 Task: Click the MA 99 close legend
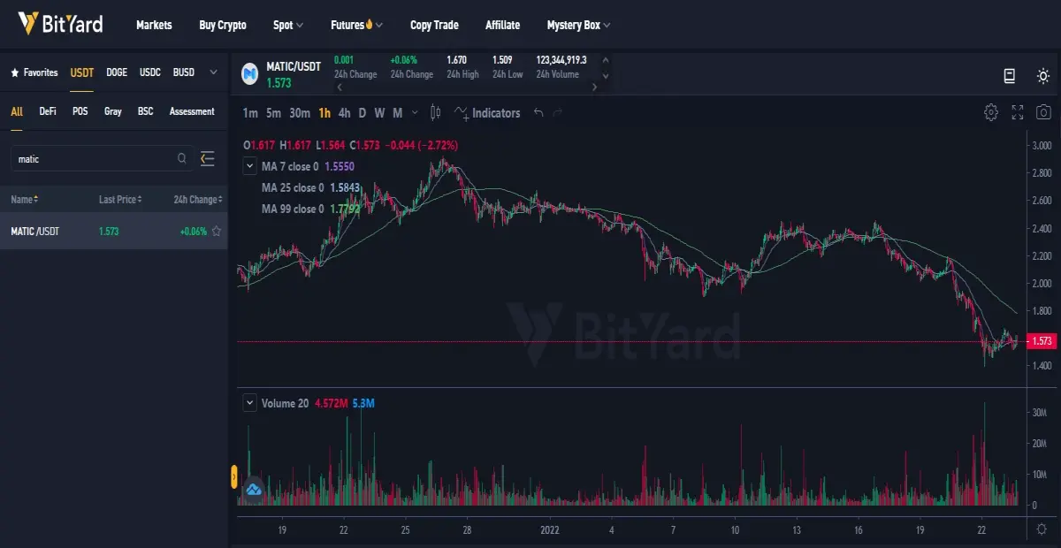point(311,209)
